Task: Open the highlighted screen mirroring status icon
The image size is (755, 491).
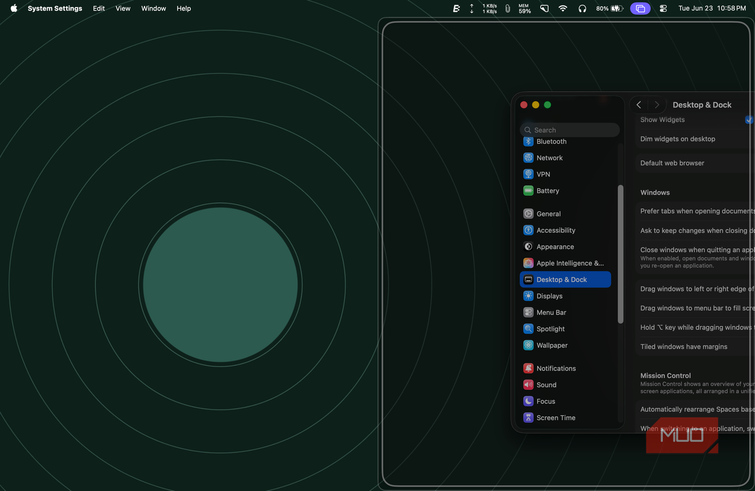Action: click(640, 9)
